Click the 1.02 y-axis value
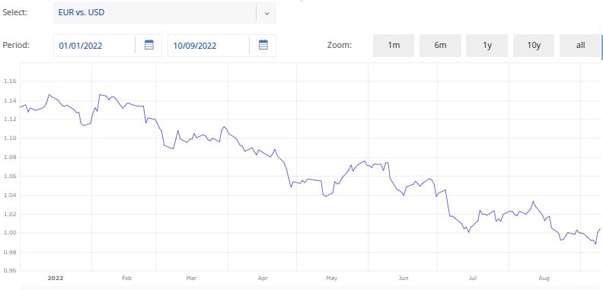The height and width of the screenshot is (290, 603). 10,214
